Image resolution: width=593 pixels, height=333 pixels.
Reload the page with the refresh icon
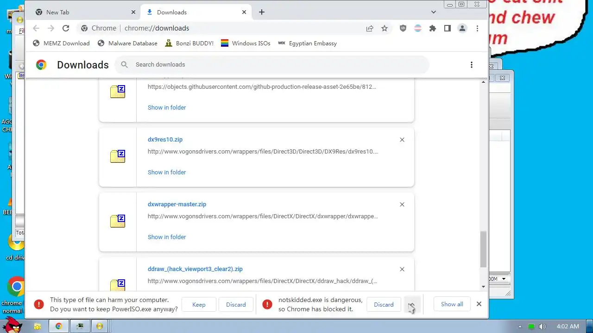pos(66,28)
